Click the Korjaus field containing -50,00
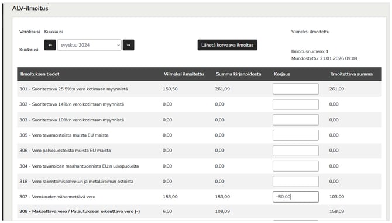 pos(295,197)
